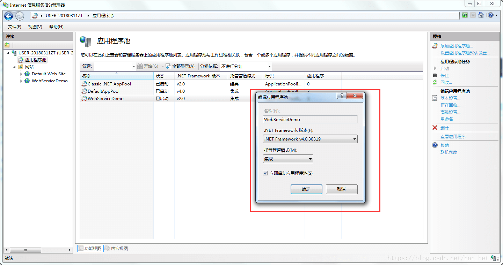
Task: Click the server icon for USER-20180311ZT in tree
Action: tap(14, 53)
